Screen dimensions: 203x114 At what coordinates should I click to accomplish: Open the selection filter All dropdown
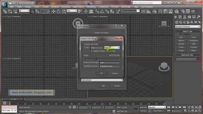point(24,11)
